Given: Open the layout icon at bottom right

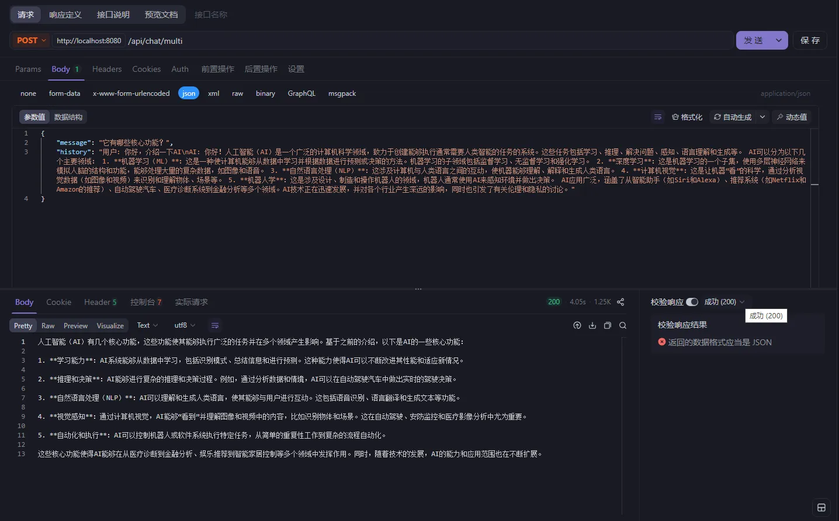Looking at the screenshot, I should coord(821,508).
